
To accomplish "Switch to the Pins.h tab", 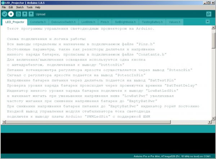I will tap(105, 22).
